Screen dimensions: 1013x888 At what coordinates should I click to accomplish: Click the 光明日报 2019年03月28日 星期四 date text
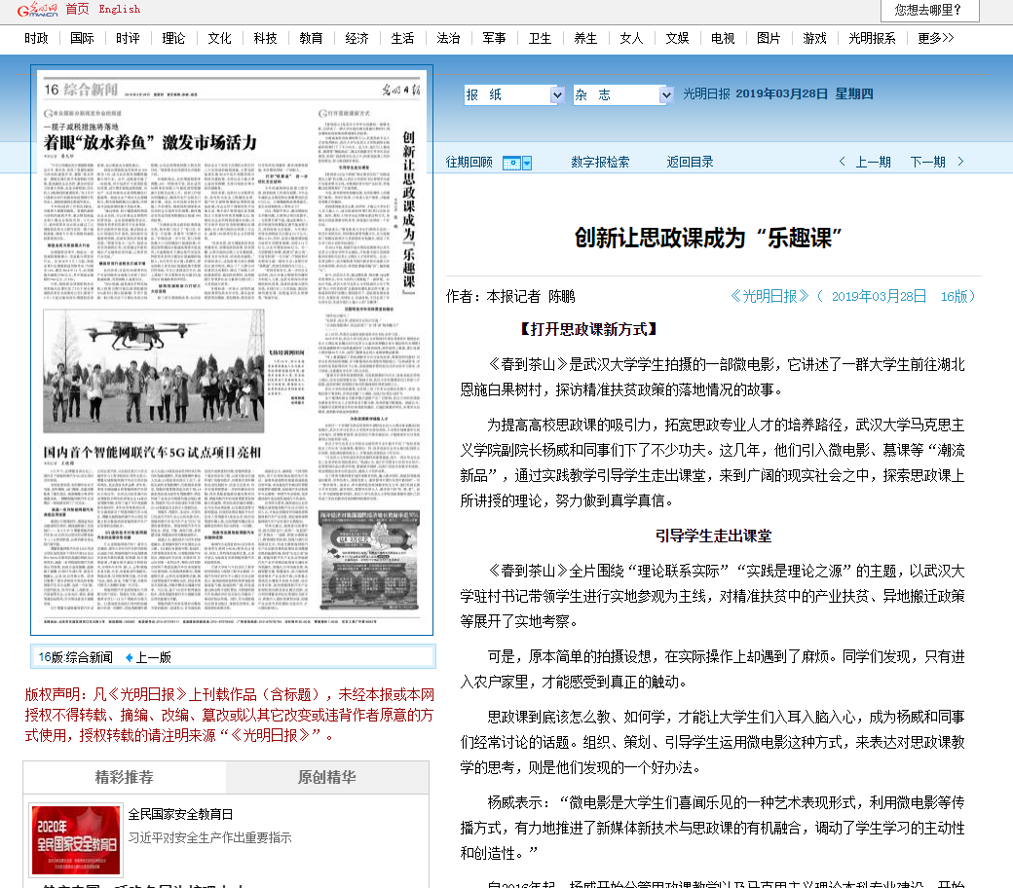tap(778, 94)
